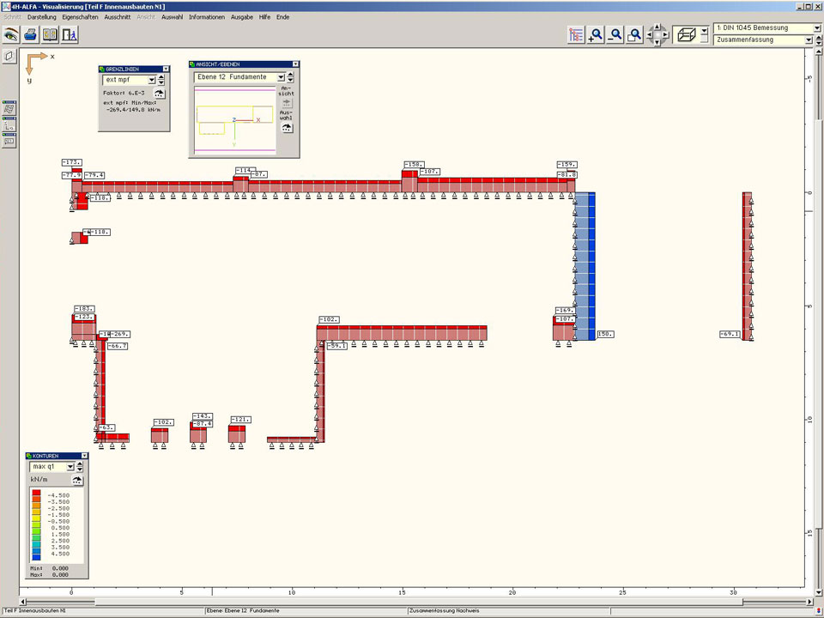This screenshot has width=824, height=618.
Task: Click the zoom window magnifier icon
Action: click(x=635, y=35)
